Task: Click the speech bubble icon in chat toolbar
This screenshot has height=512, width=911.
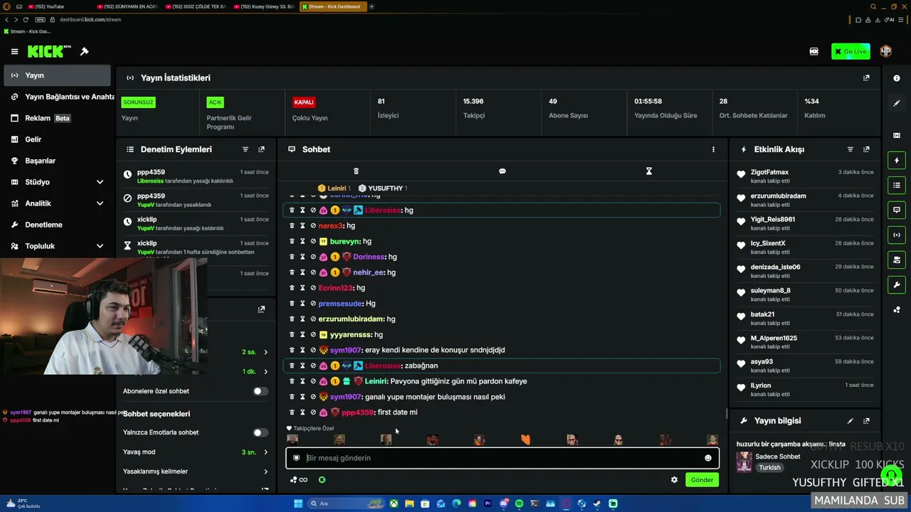Action: click(x=502, y=171)
